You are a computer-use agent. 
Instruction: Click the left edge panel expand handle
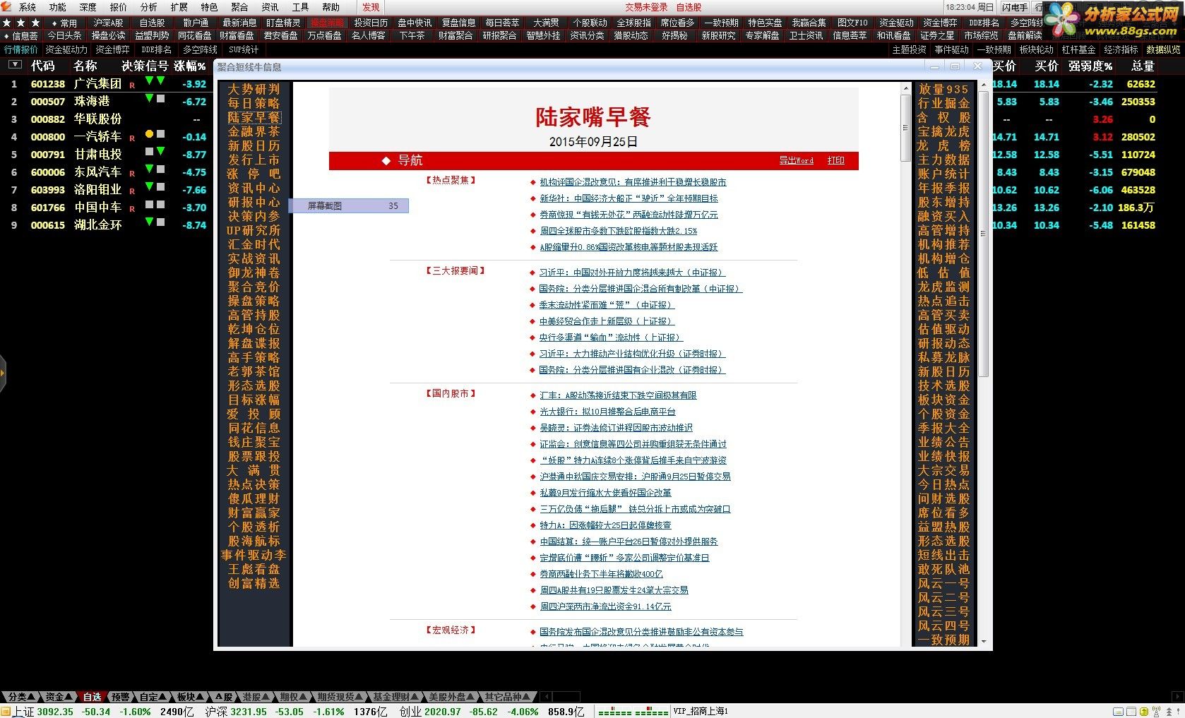point(3,372)
